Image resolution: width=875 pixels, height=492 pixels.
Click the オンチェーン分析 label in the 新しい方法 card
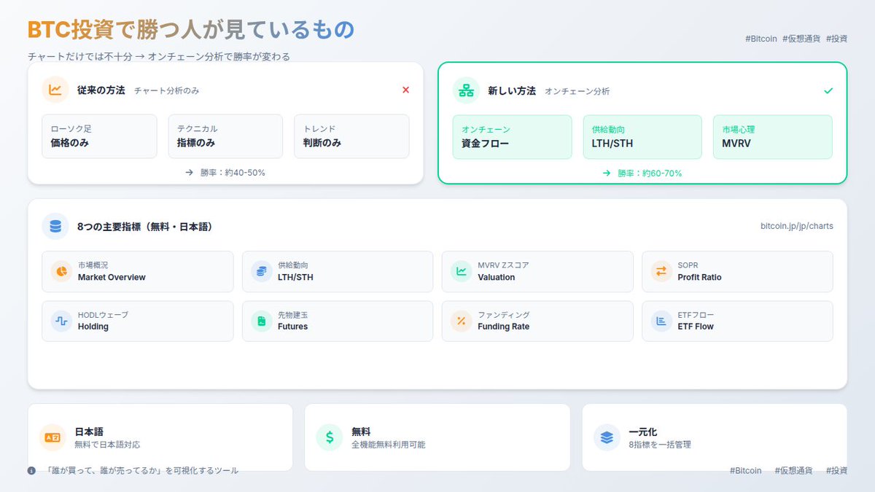click(x=577, y=92)
